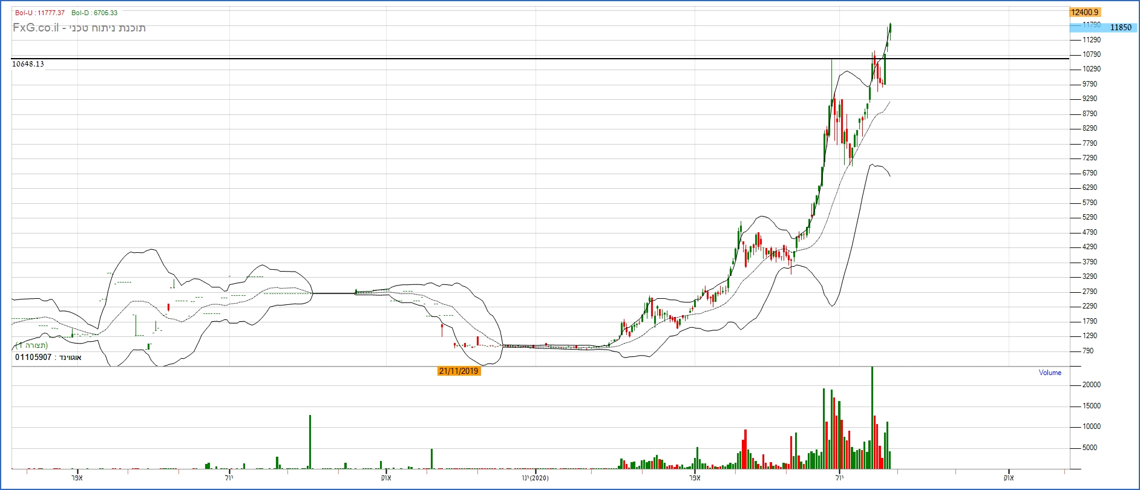Click the 10290 price axis label
Image resolution: width=1140 pixels, height=490 pixels.
(1092, 69)
